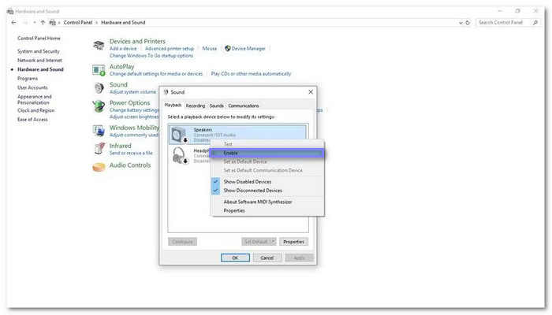The image size is (552, 315).
Task: Open Advanced printer setup link
Action: 170,49
